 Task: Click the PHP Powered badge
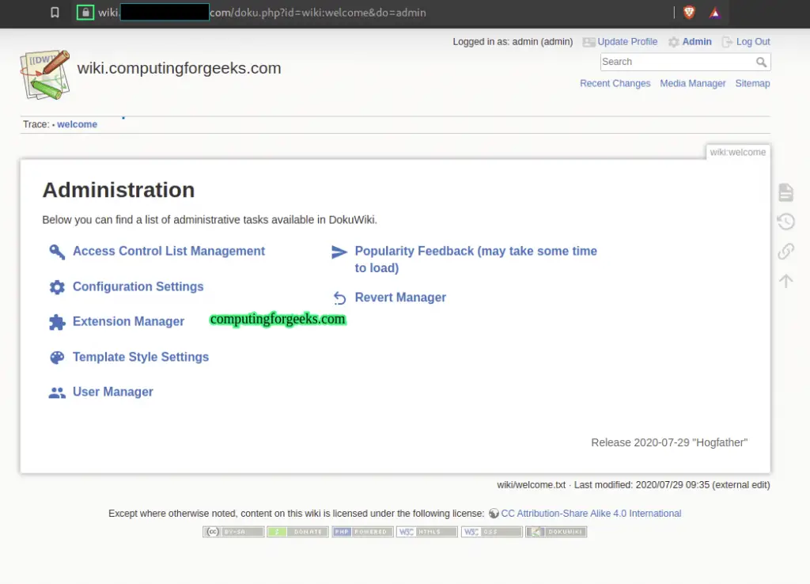(362, 532)
